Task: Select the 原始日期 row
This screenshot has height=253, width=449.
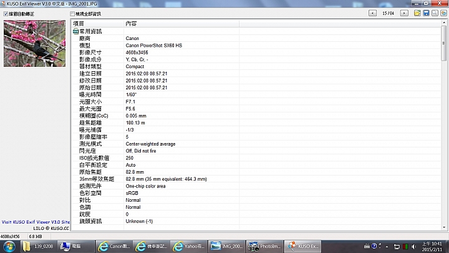Action: click(x=256, y=87)
